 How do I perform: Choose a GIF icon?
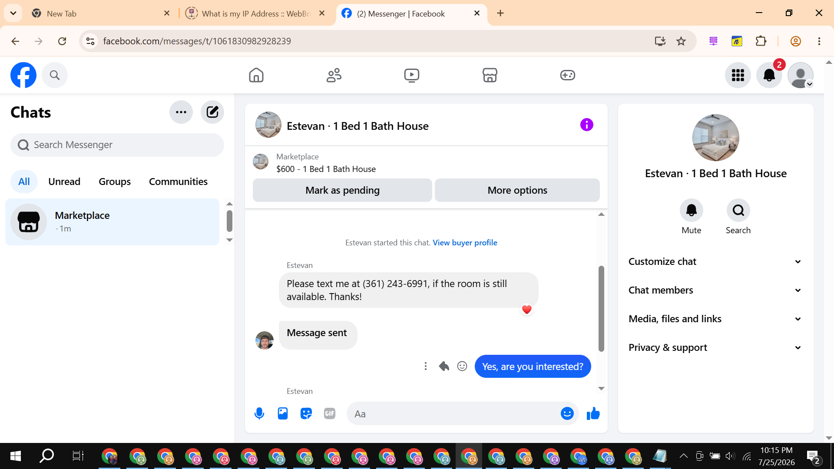point(330,414)
